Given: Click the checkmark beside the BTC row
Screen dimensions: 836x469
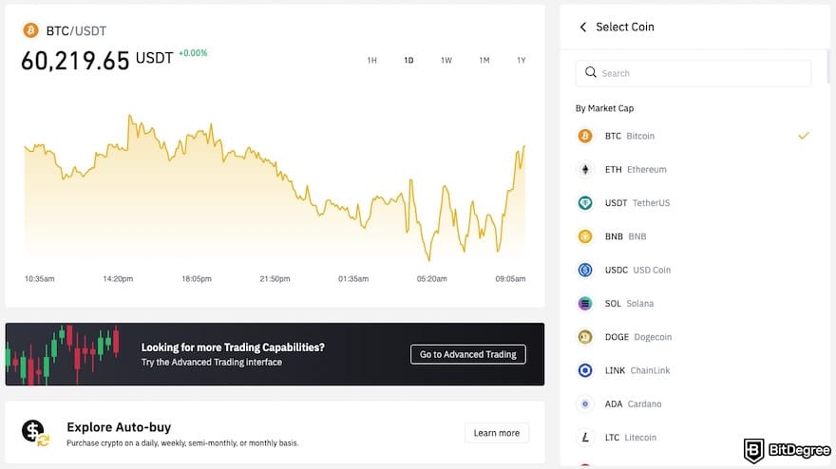Looking at the screenshot, I should click(x=804, y=136).
